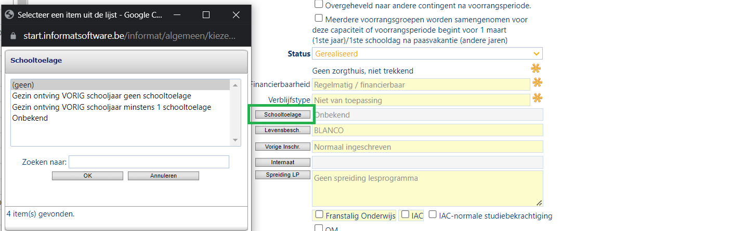
Task: Enable Overgeheveld naar andere contingent checkbox
Action: [x=318, y=5]
